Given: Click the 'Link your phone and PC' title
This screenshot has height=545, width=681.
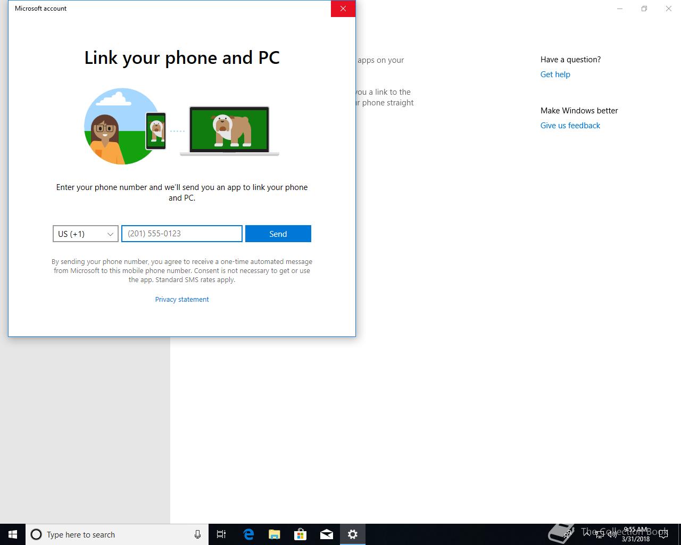Looking at the screenshot, I should [x=182, y=57].
